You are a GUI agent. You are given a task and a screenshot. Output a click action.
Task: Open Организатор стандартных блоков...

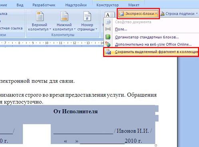151,37
